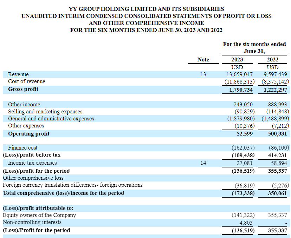The image size is (291, 238).
Task: Select Operating profit value 500,331
Action: pos(277,134)
